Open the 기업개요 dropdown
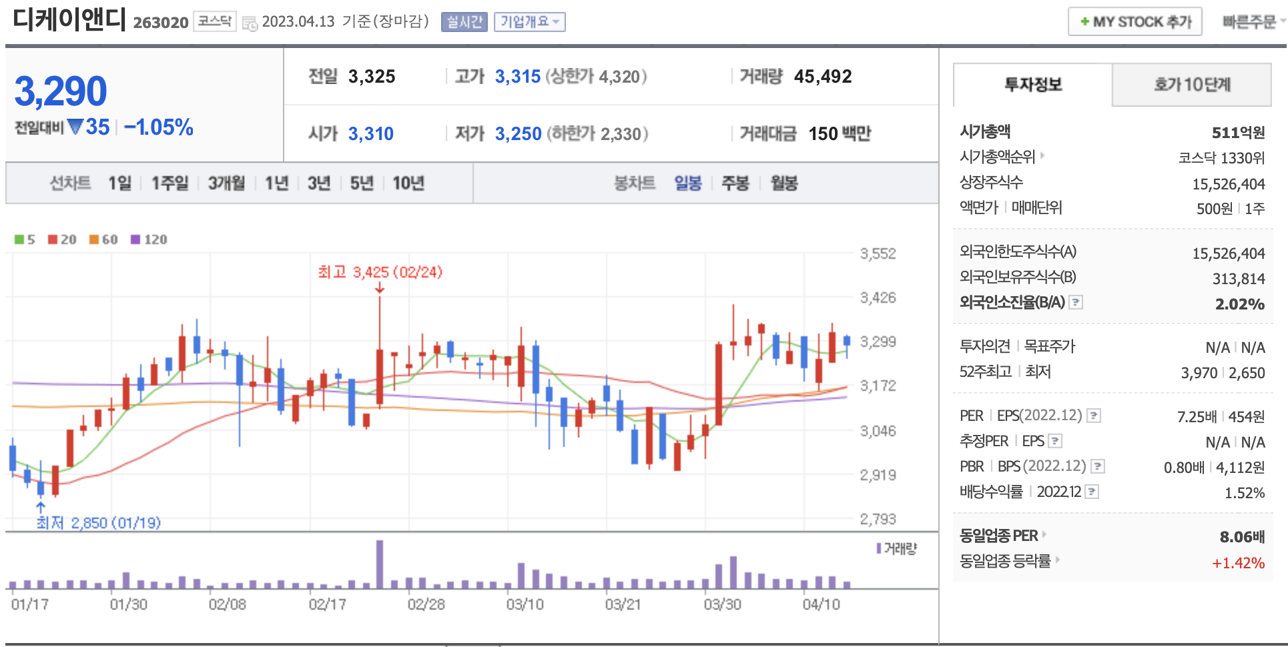Screen dimensions: 1288x647 point(529,22)
